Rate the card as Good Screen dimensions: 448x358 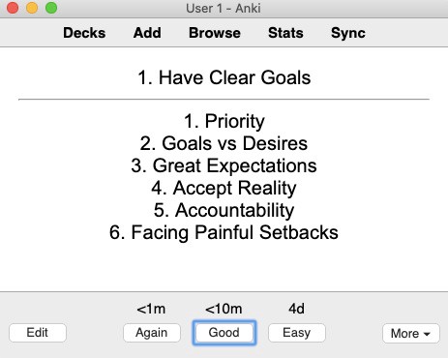(x=224, y=333)
